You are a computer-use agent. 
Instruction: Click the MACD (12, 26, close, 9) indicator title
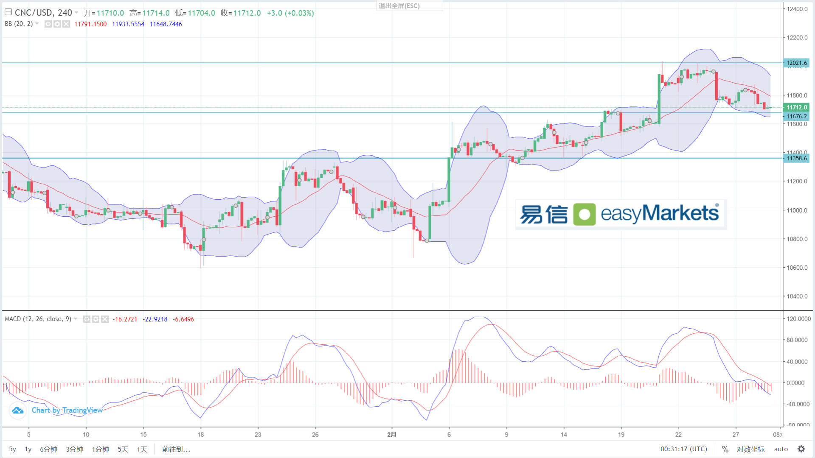pos(38,319)
